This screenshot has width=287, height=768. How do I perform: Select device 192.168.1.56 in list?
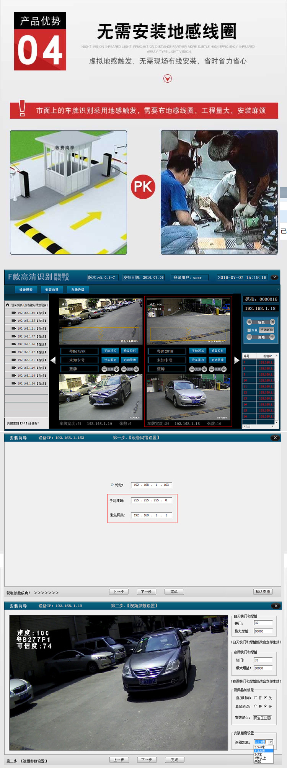(x=27, y=383)
